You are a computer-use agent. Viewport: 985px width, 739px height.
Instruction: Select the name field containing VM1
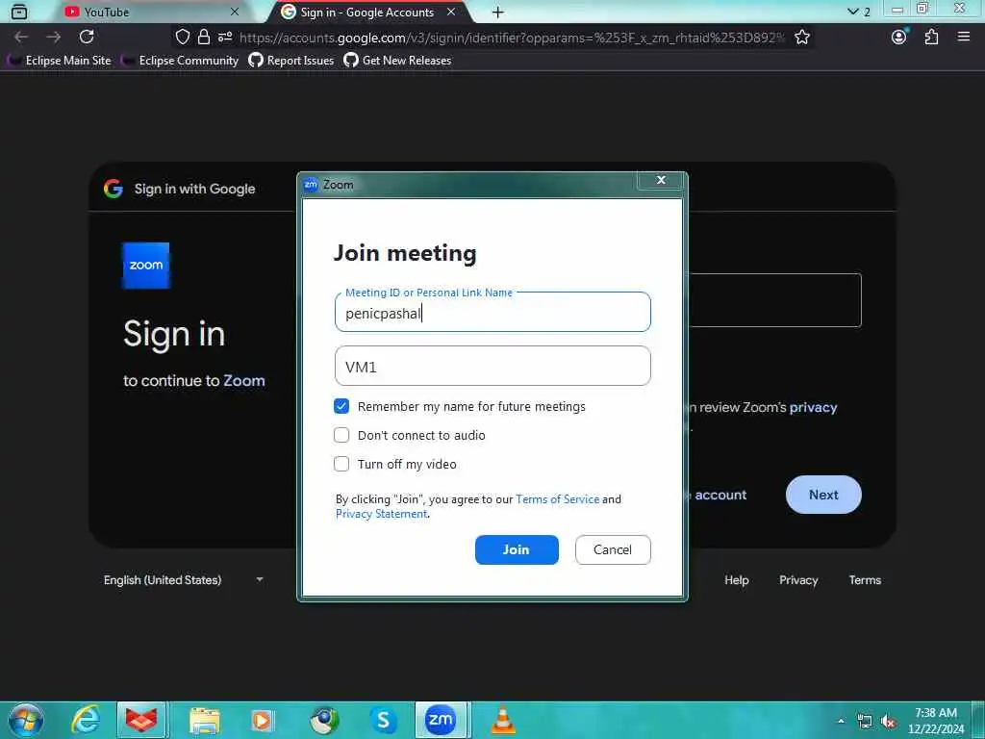(x=492, y=366)
